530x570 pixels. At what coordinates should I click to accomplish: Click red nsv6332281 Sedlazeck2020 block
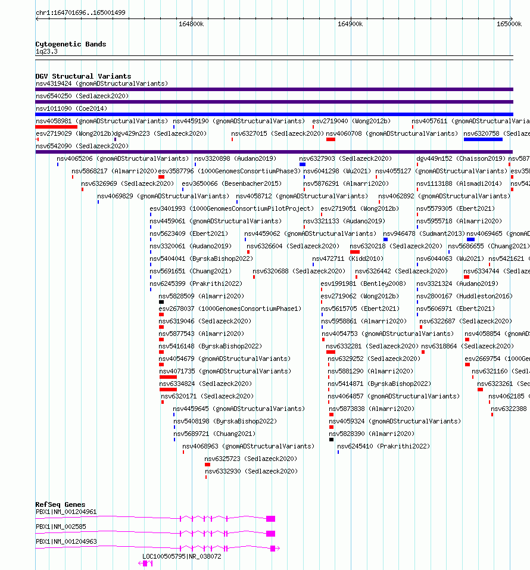[x=331, y=352]
